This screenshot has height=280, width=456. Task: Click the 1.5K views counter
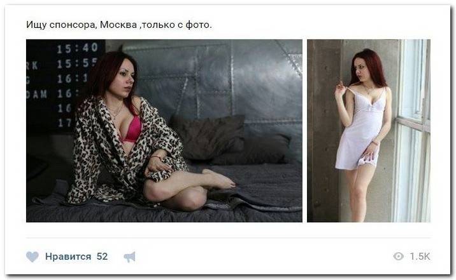point(420,257)
